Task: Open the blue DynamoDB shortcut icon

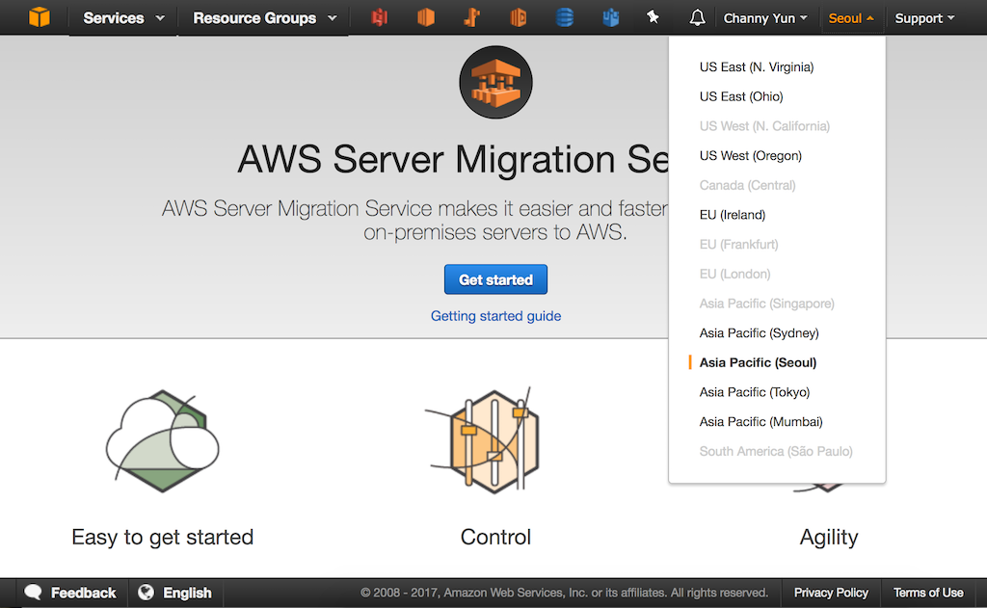Action: (x=565, y=17)
